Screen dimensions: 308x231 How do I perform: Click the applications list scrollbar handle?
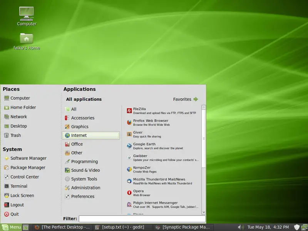(204, 139)
